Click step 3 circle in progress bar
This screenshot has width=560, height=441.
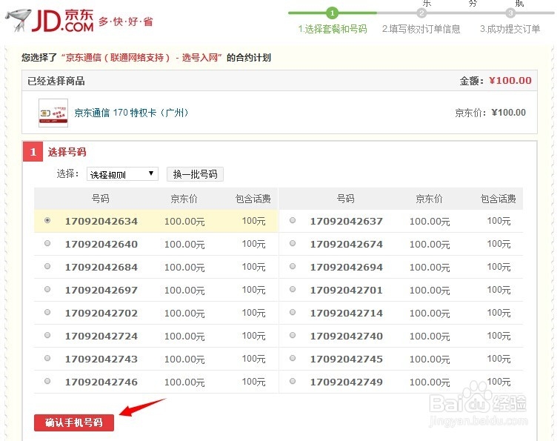510,13
